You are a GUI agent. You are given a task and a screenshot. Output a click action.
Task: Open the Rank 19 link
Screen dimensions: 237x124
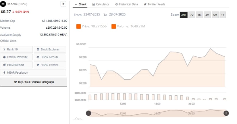[16, 49]
